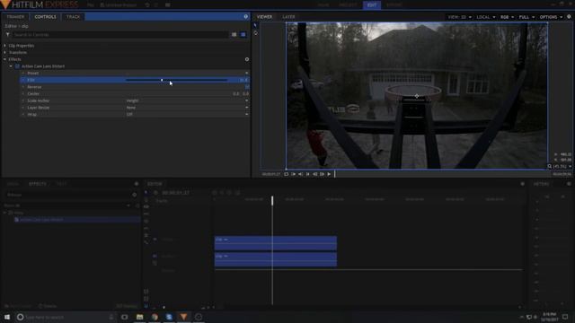
Task: Click the Search in Controls field
Action: [x=120, y=34]
